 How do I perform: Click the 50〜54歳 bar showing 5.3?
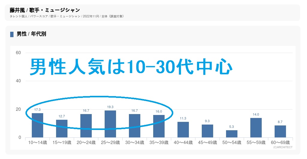tap(231, 134)
